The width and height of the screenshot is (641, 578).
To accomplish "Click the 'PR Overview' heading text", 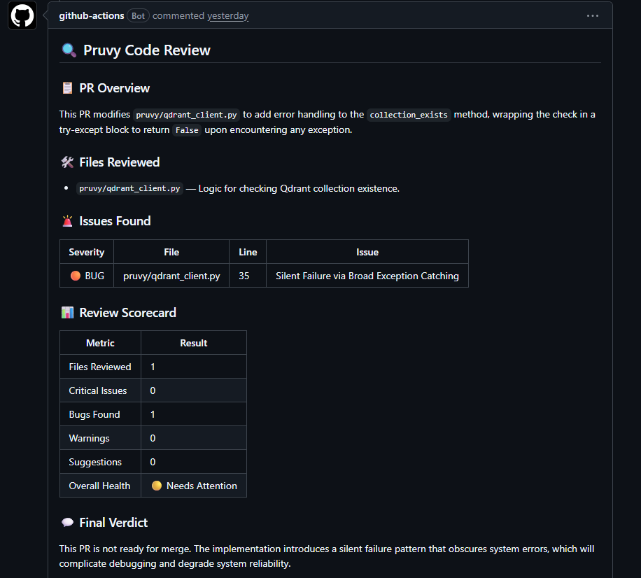I will click(115, 88).
